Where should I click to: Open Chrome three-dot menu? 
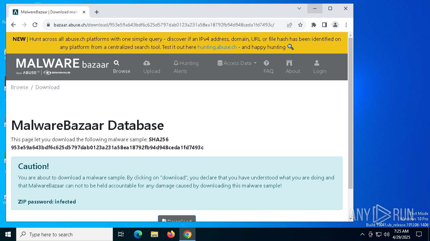(346, 25)
